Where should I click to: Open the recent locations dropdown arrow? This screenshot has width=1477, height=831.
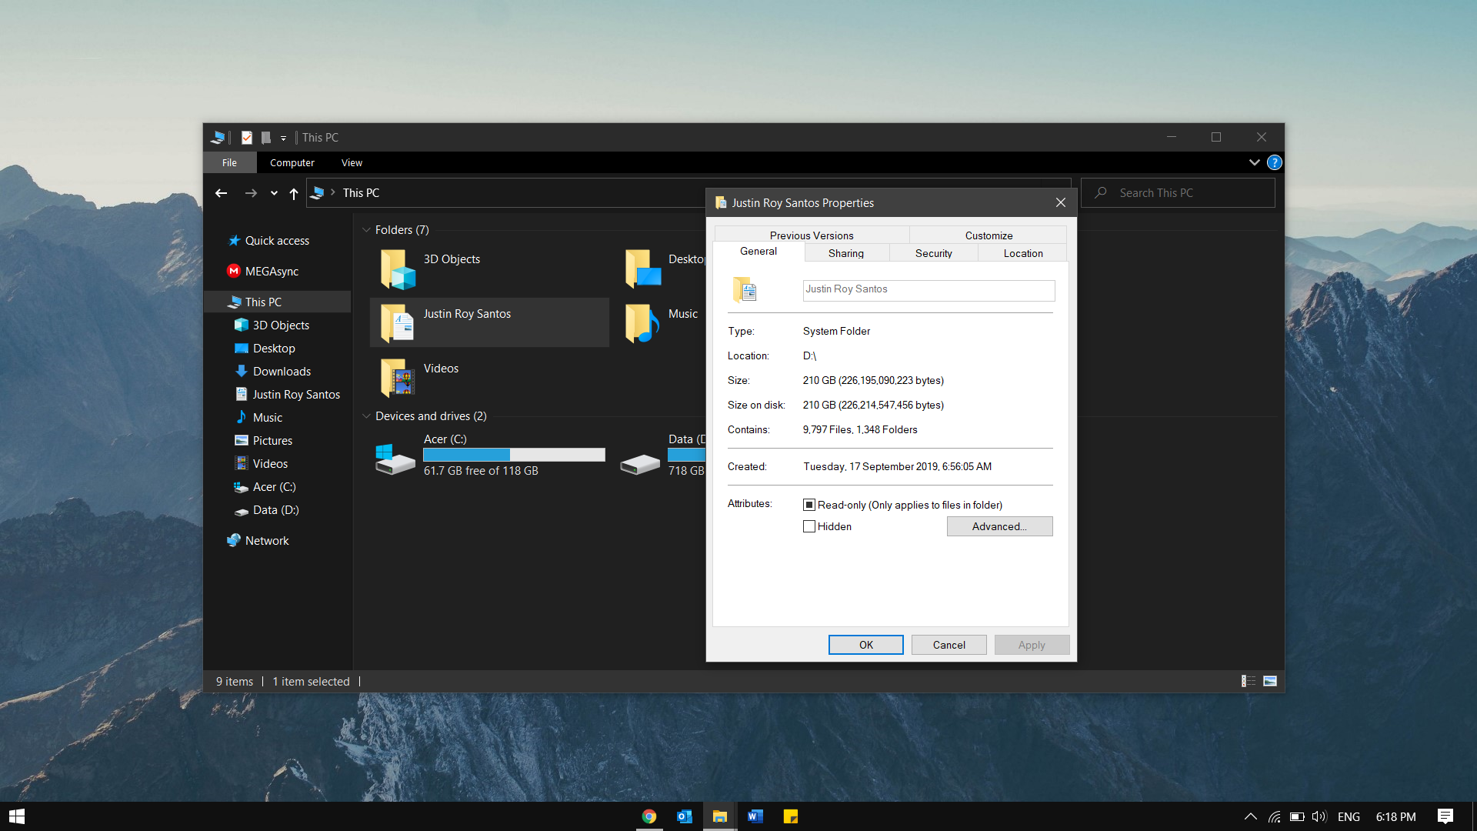tap(274, 193)
